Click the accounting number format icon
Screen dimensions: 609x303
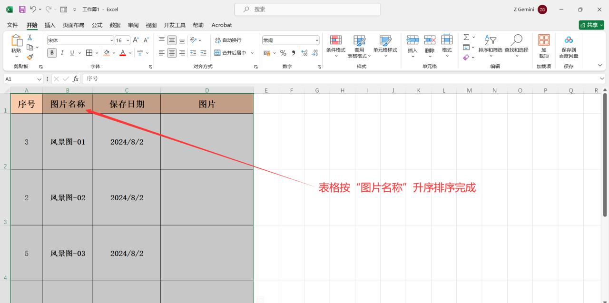click(267, 53)
